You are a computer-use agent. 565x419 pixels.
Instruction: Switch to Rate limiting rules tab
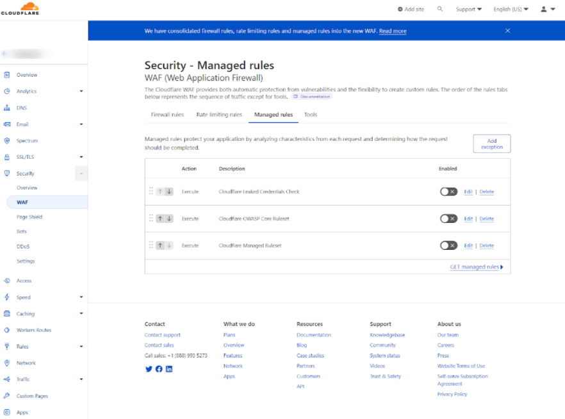[219, 115]
